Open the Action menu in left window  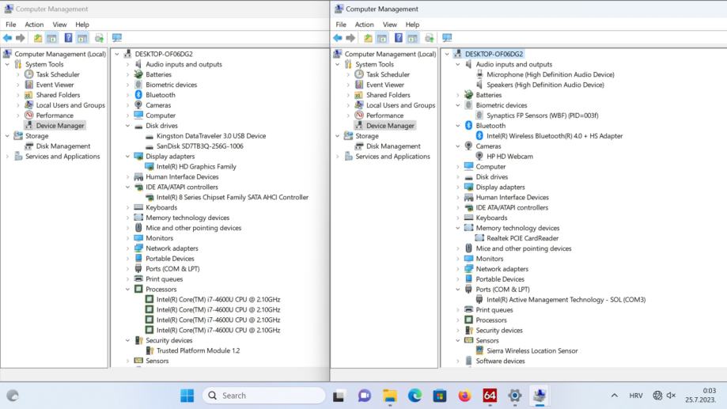[34, 25]
